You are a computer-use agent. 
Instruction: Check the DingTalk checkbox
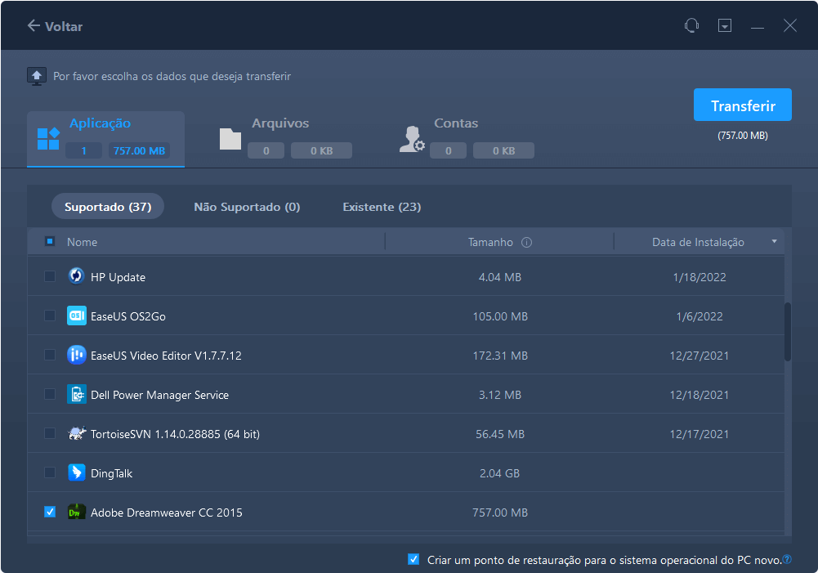coord(50,473)
